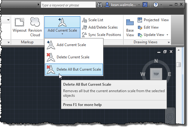The width and height of the screenshot is (190, 129).
Task: Open the Scale List
Action: tap(95, 20)
